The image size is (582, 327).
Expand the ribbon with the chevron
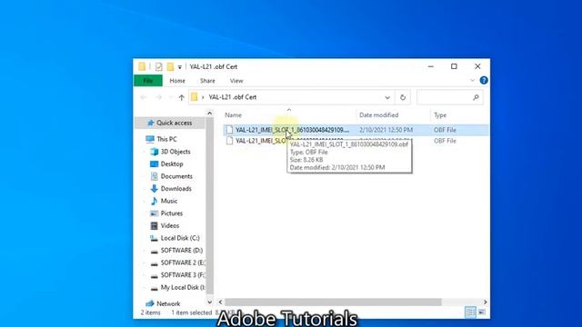click(472, 80)
